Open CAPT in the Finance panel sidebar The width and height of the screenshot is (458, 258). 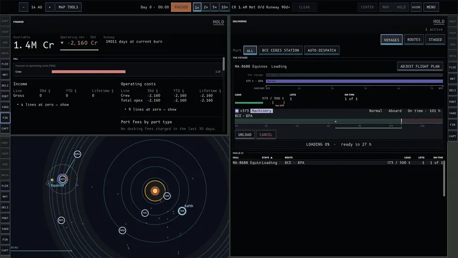pyautogui.click(x=5, y=128)
